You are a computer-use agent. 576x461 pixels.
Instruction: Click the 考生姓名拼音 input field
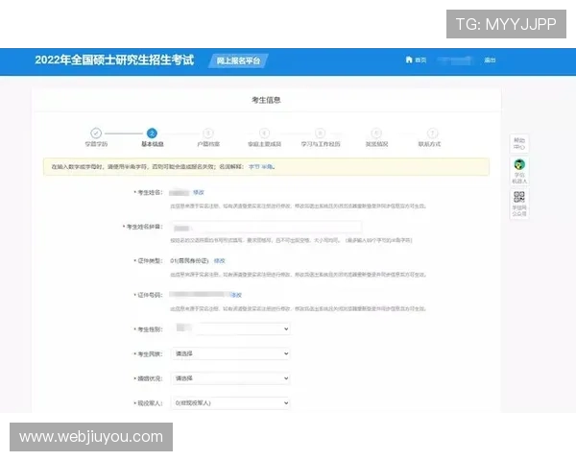tap(266, 228)
